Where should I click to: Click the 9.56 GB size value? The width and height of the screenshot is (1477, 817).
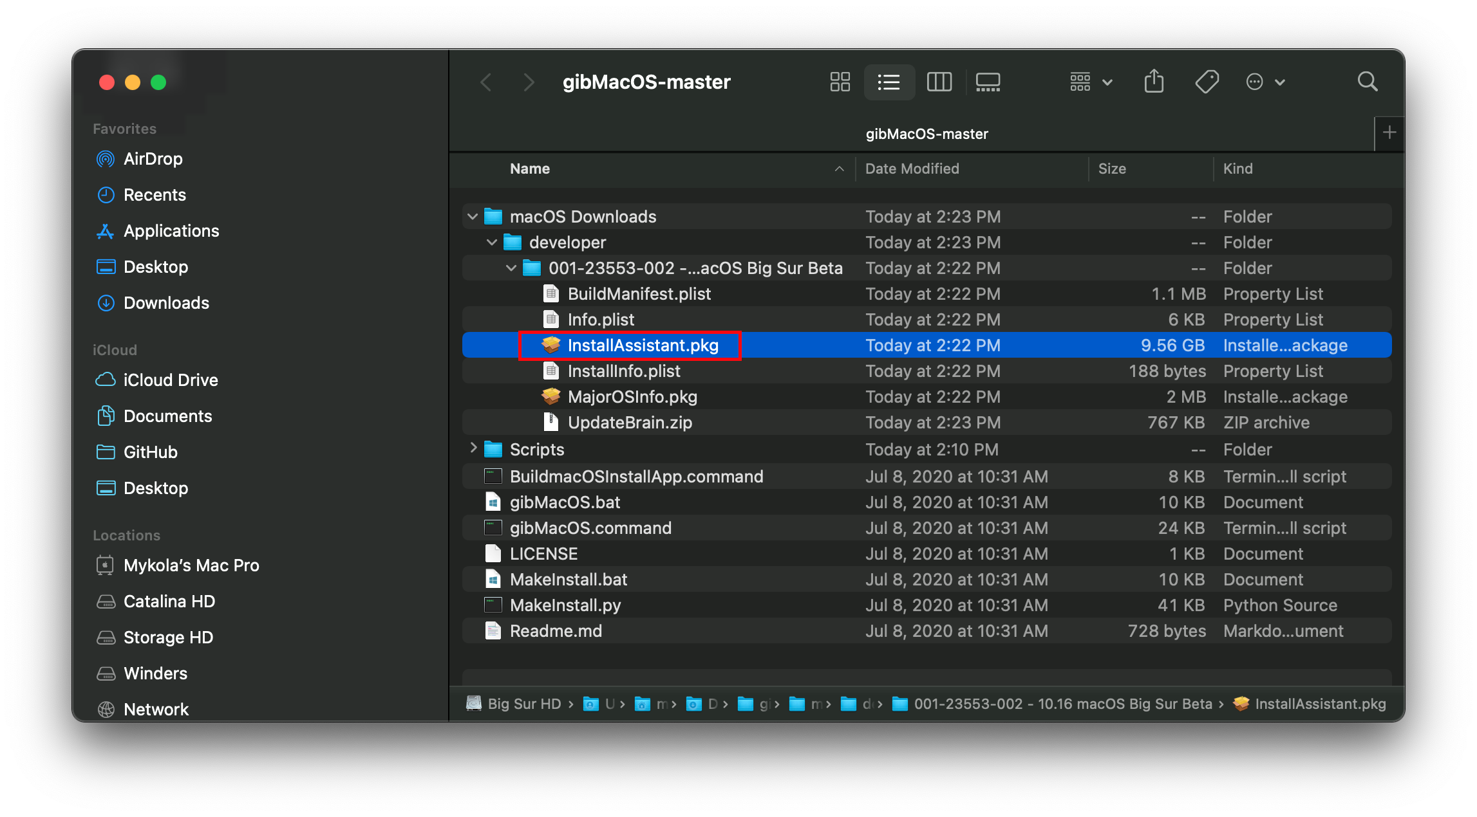[x=1172, y=345]
